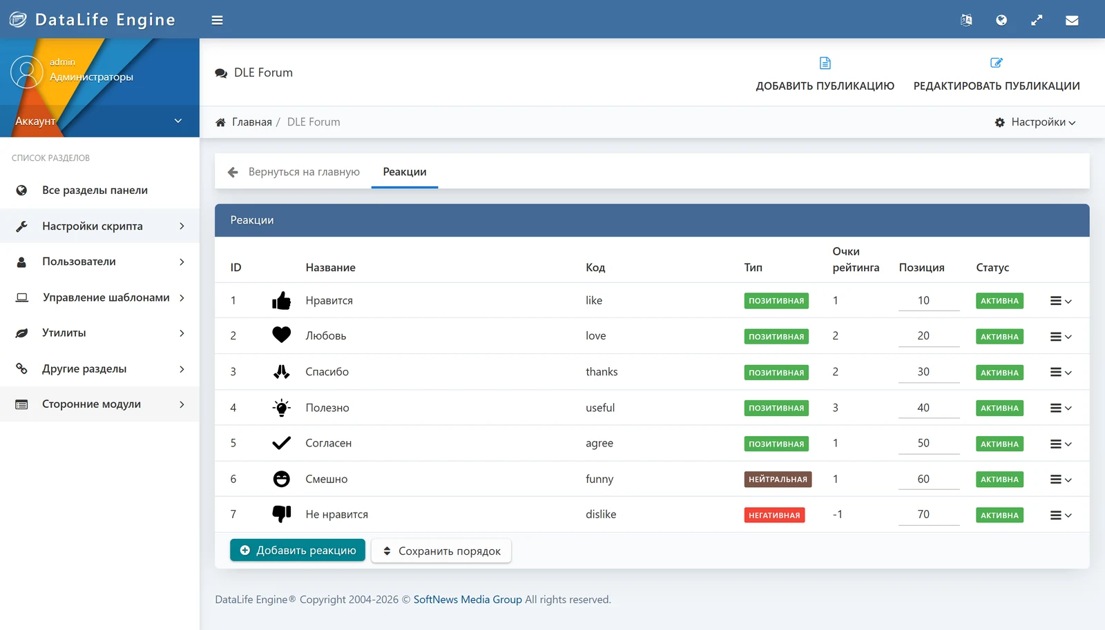Open actions menu for the dislike reaction
The width and height of the screenshot is (1105, 630).
pos(1061,515)
